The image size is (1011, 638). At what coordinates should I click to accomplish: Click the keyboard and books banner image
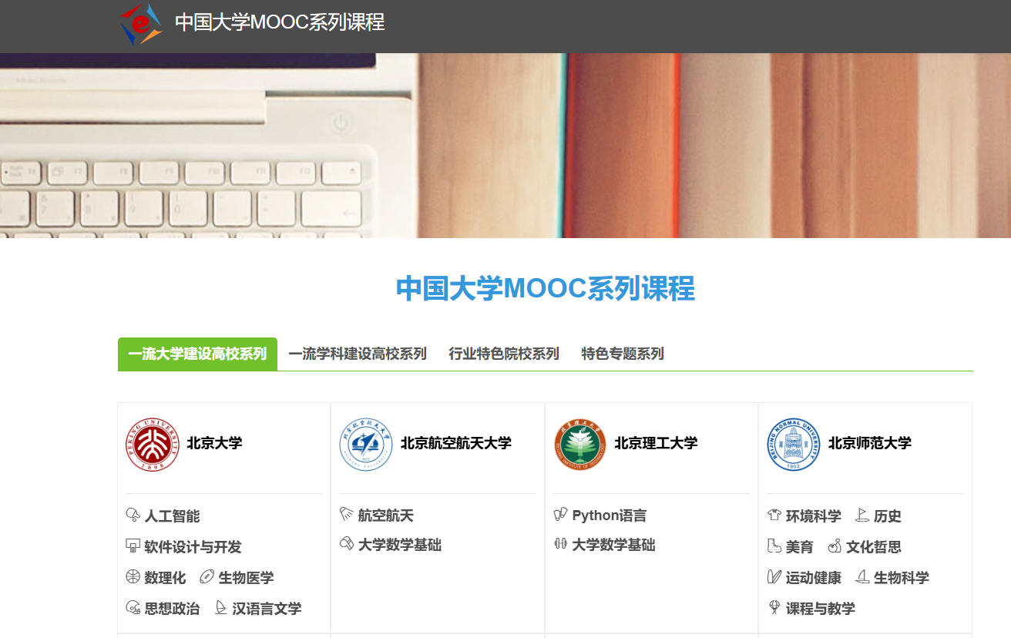point(506,145)
